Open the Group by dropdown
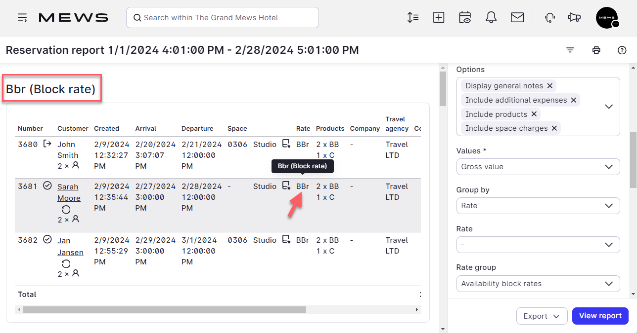Screen dimensions: 637x333 pyautogui.click(x=538, y=206)
